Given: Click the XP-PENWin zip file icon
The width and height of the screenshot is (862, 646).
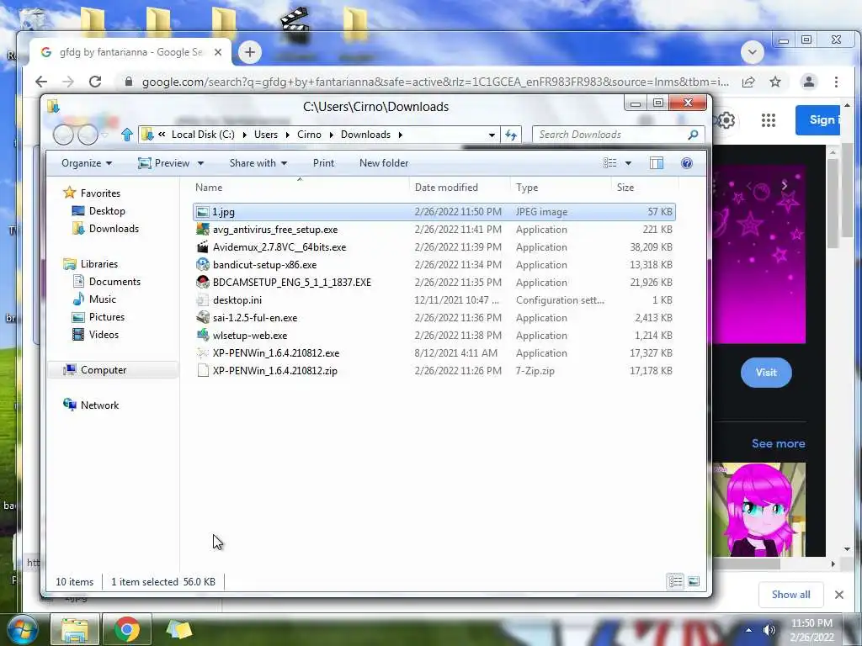Looking at the screenshot, I should tap(203, 371).
